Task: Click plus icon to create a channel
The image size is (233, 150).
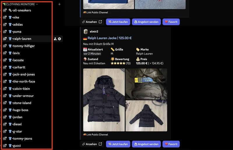Action: 59,4
